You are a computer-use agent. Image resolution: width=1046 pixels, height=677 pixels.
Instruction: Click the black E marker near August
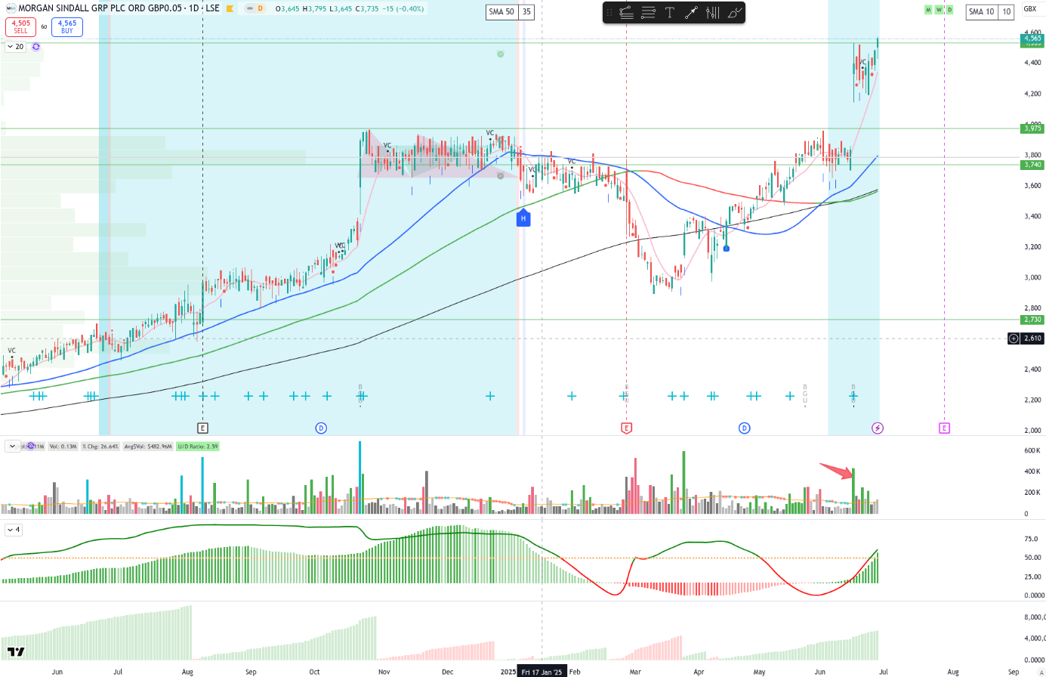pyautogui.click(x=202, y=428)
